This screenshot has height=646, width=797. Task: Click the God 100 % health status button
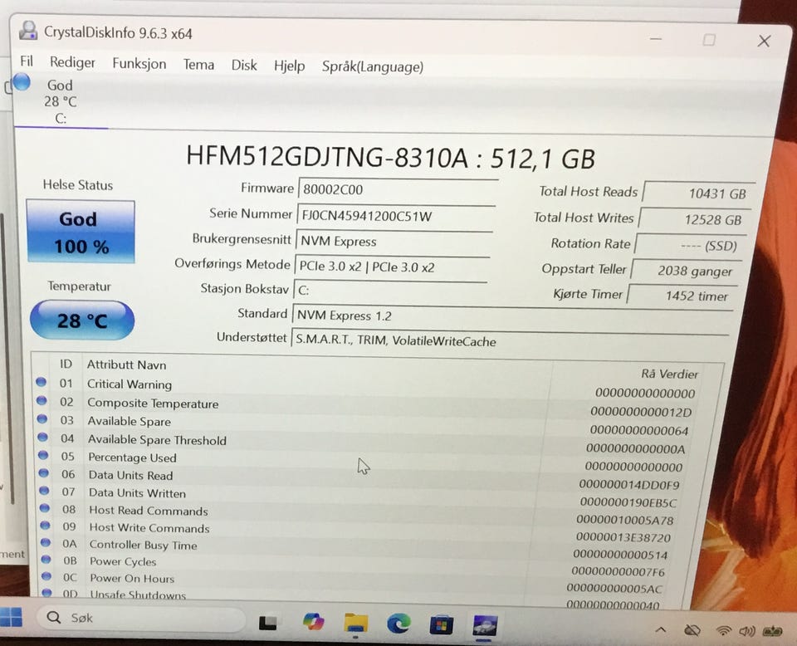(x=81, y=232)
